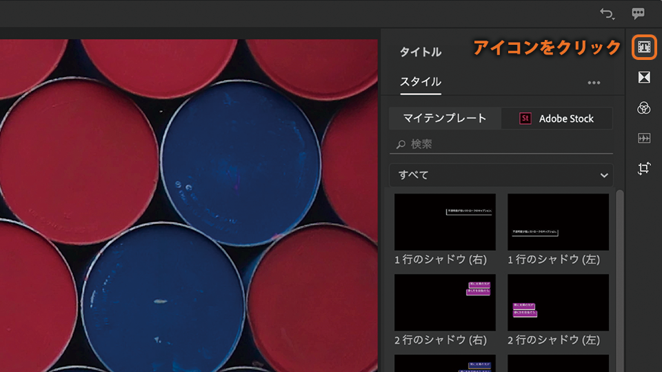
Task: Click the Adobe Stock St logo icon
Action: (525, 118)
